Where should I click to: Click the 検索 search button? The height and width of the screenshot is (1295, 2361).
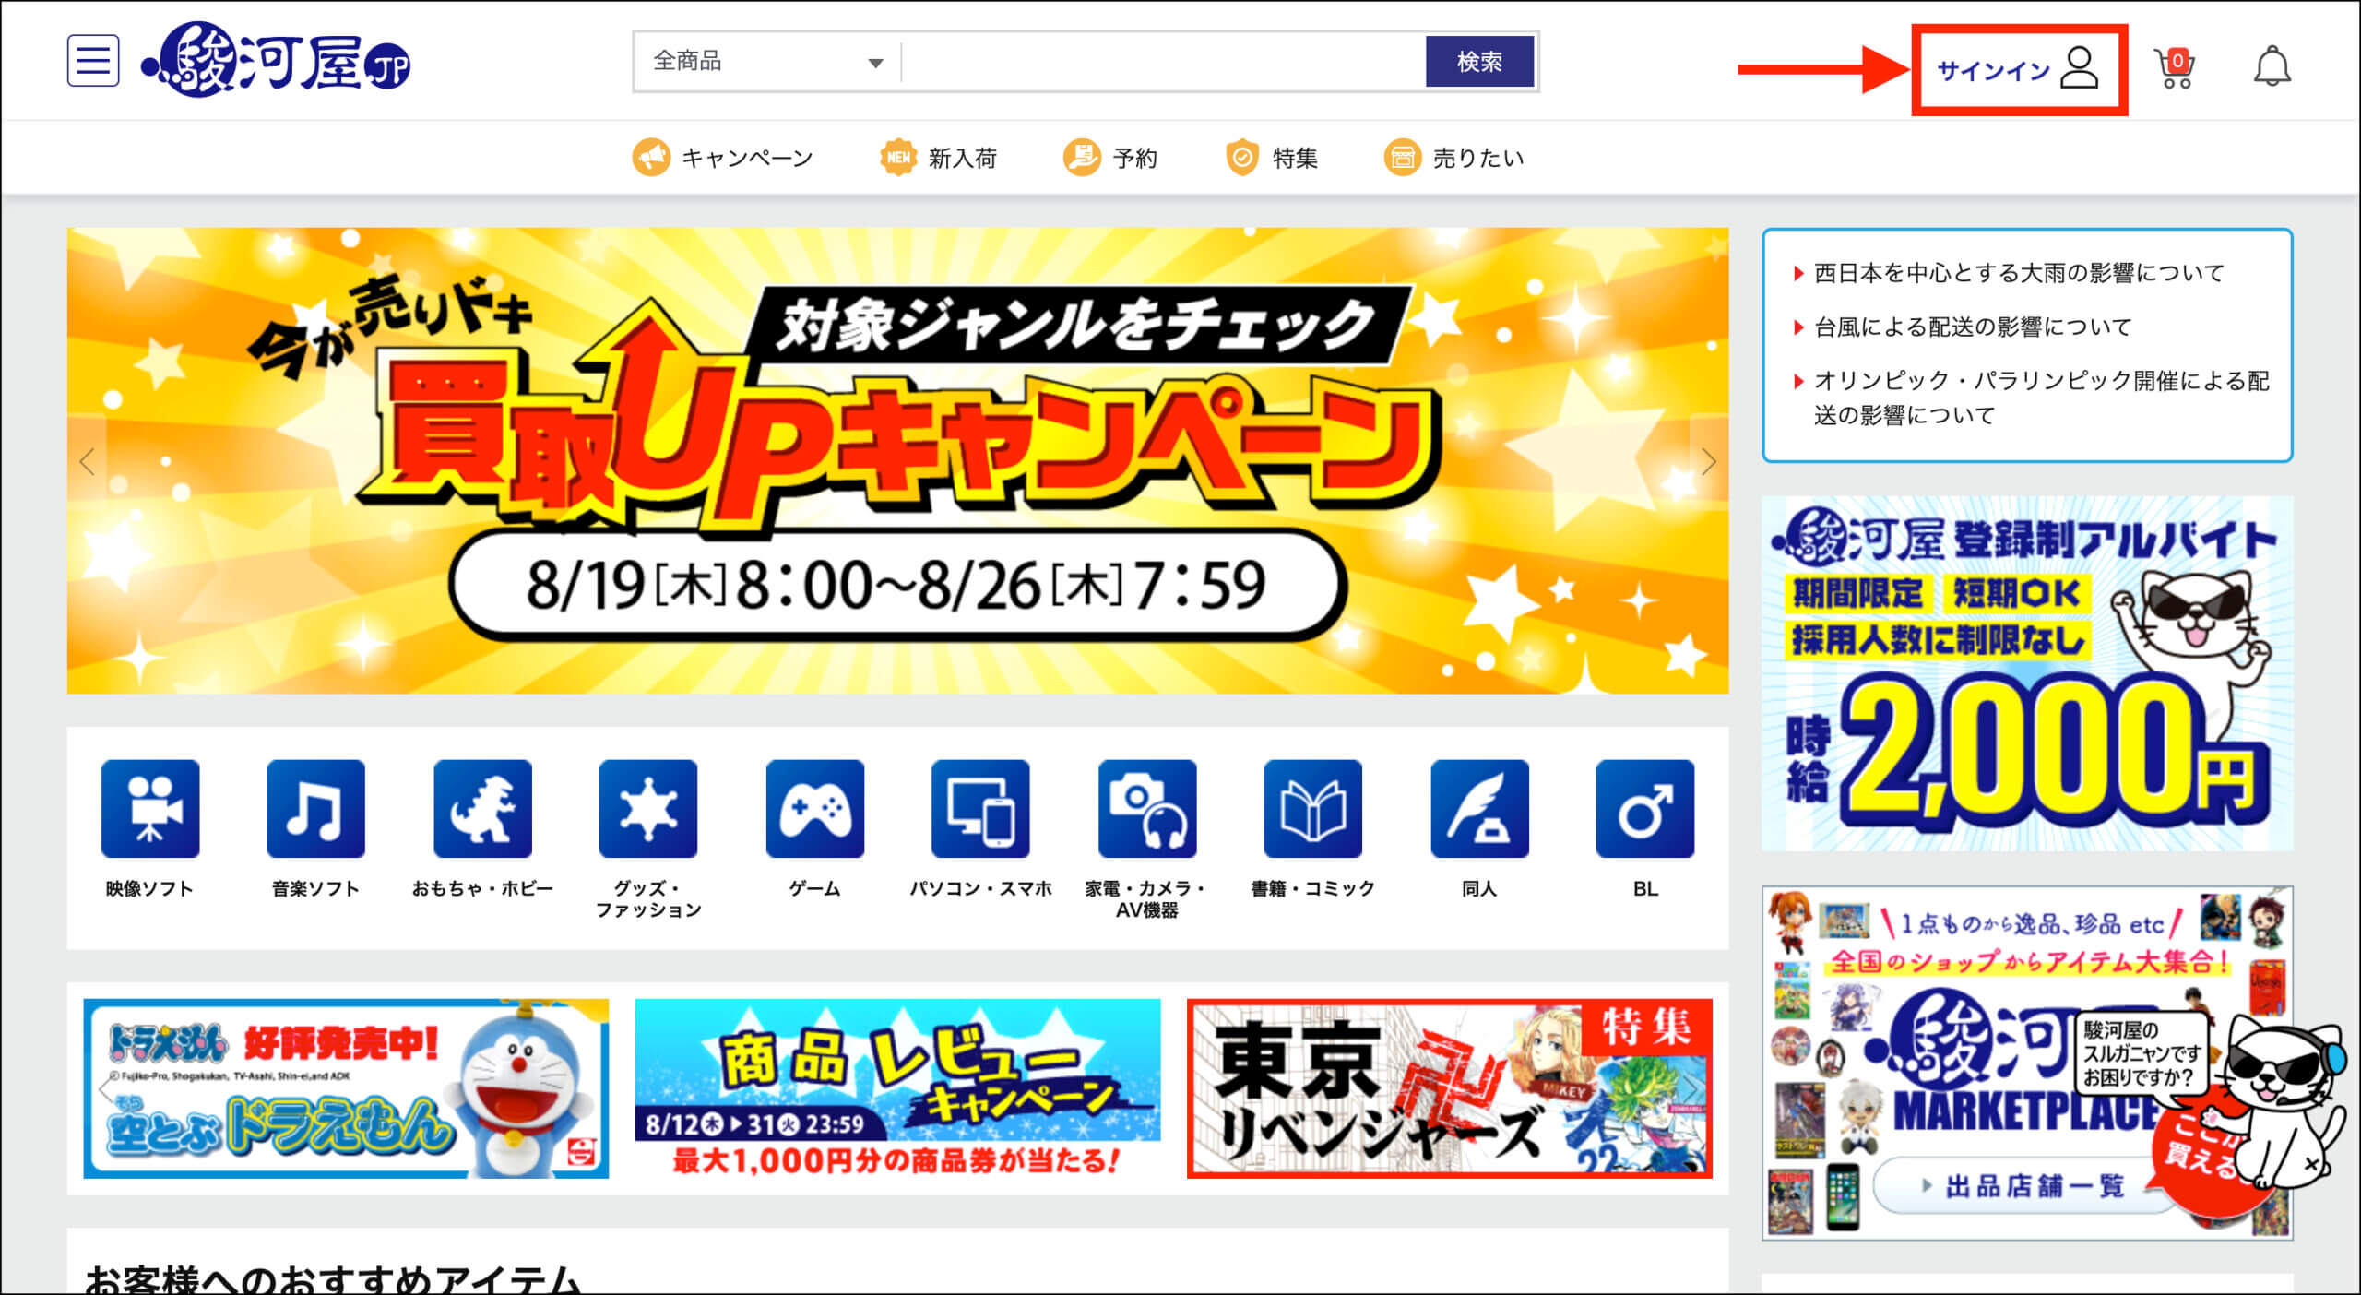tap(1479, 62)
